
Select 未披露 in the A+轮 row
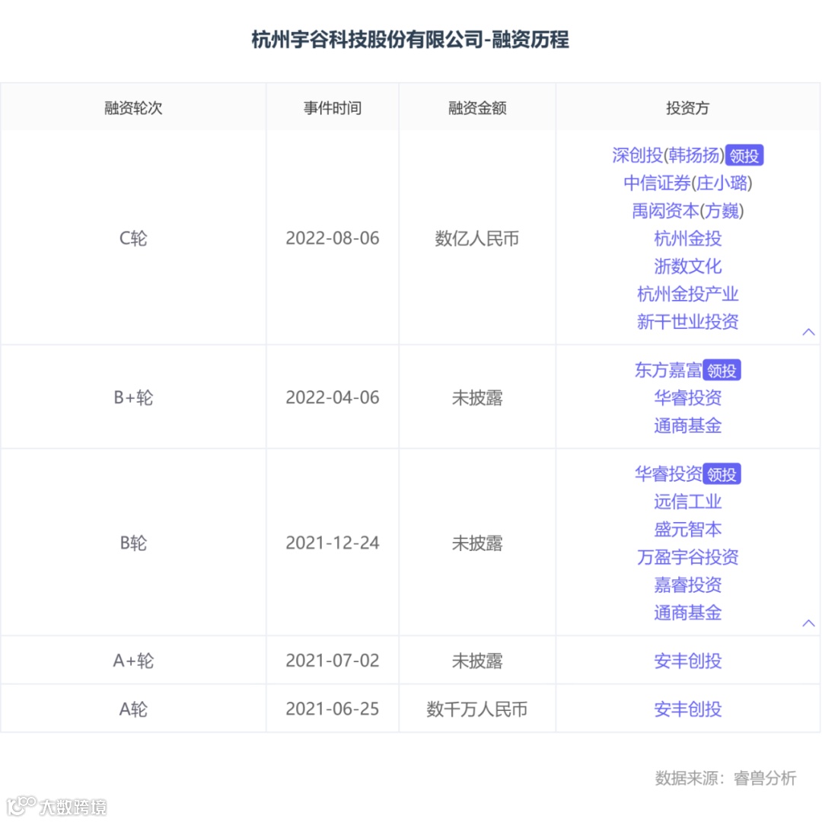(477, 661)
